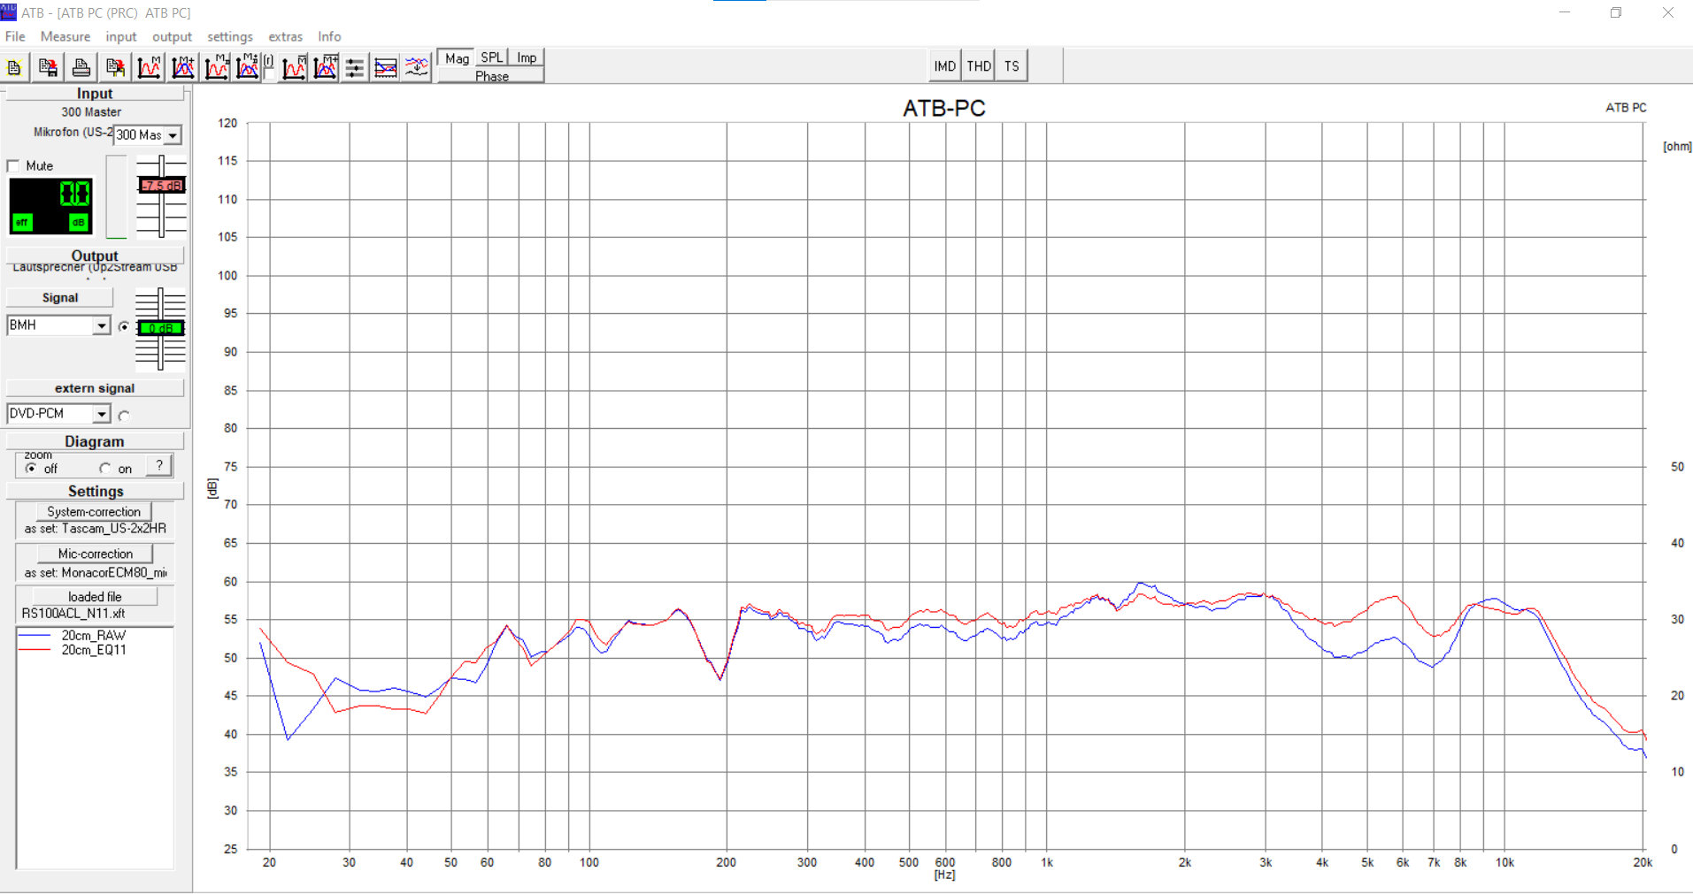The width and height of the screenshot is (1693, 894).
Task: Open the sliders settings toolbar icon
Action: [x=354, y=67]
